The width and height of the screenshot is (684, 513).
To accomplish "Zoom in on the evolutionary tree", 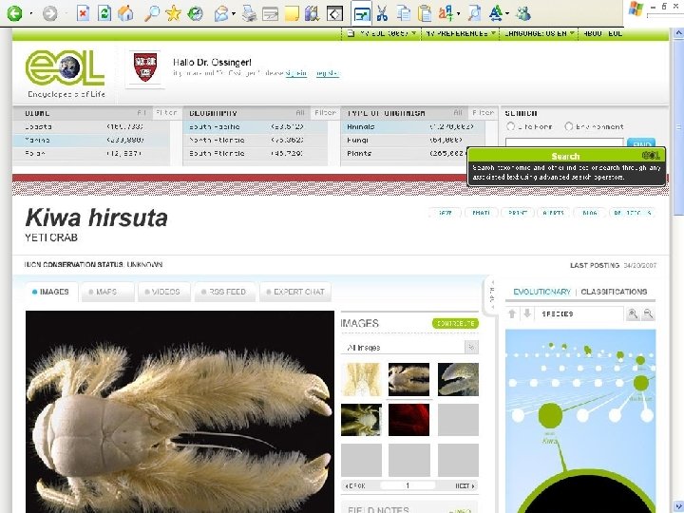I will tap(633, 313).
